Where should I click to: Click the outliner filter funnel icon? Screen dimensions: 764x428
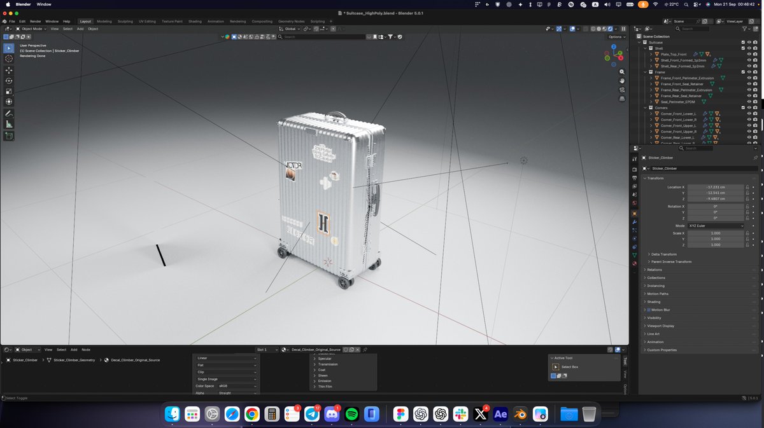[746, 29]
